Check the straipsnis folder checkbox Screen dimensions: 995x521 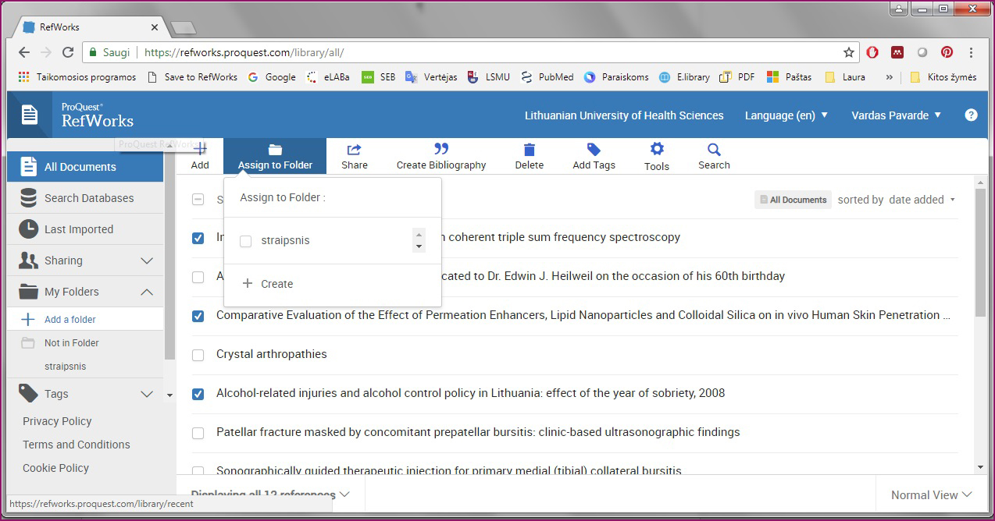(x=246, y=241)
